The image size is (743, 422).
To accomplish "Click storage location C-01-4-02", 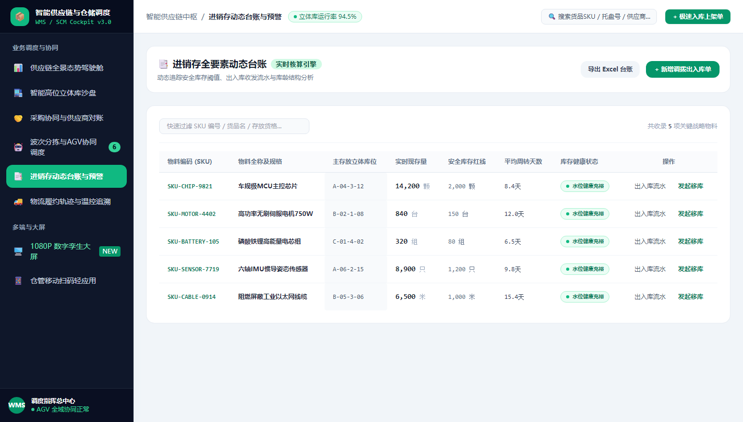I will [348, 242].
